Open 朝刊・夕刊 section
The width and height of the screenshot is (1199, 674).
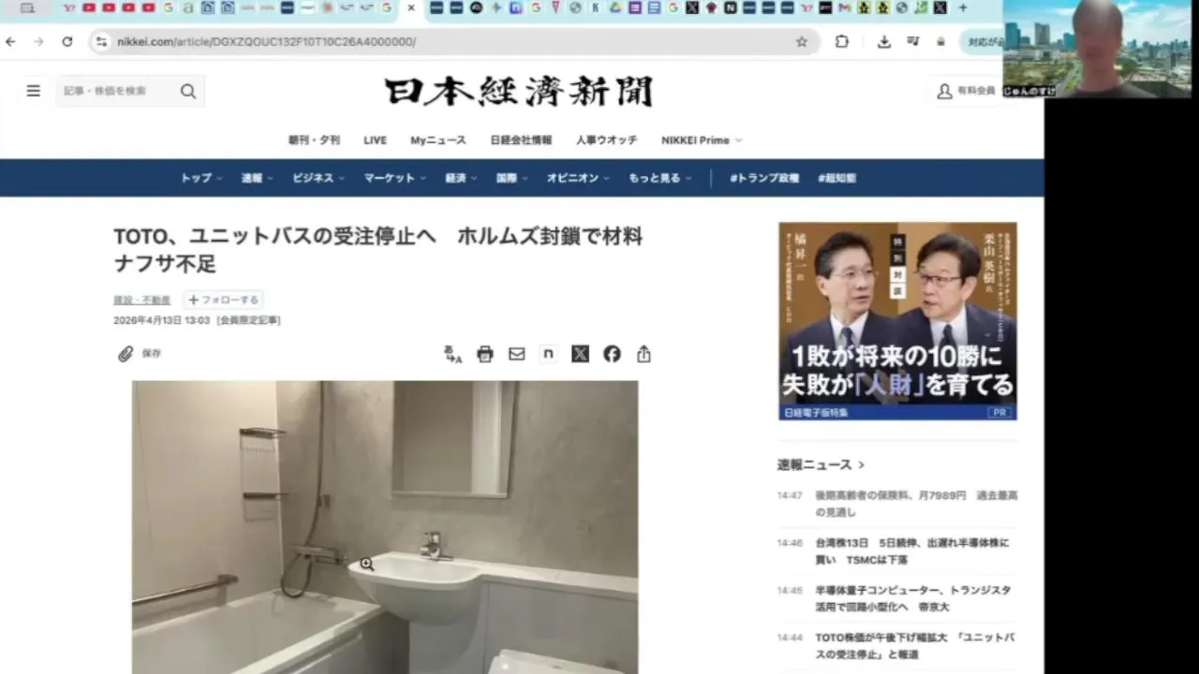pyautogui.click(x=314, y=140)
